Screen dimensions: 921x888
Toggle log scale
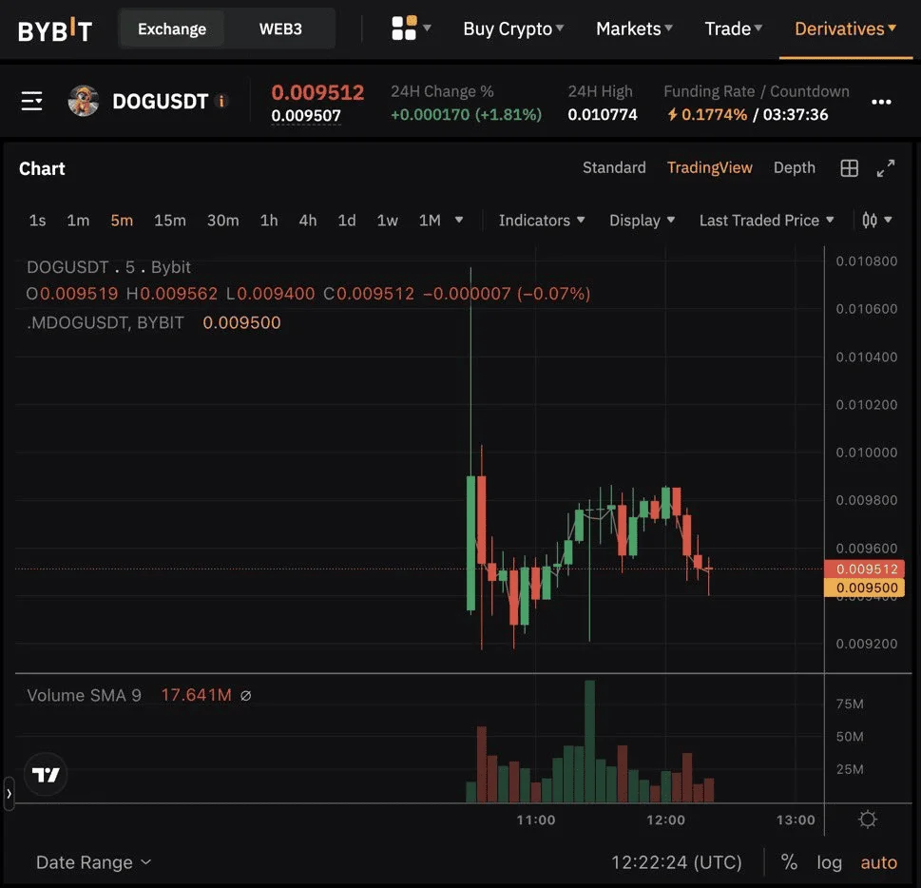click(x=830, y=862)
